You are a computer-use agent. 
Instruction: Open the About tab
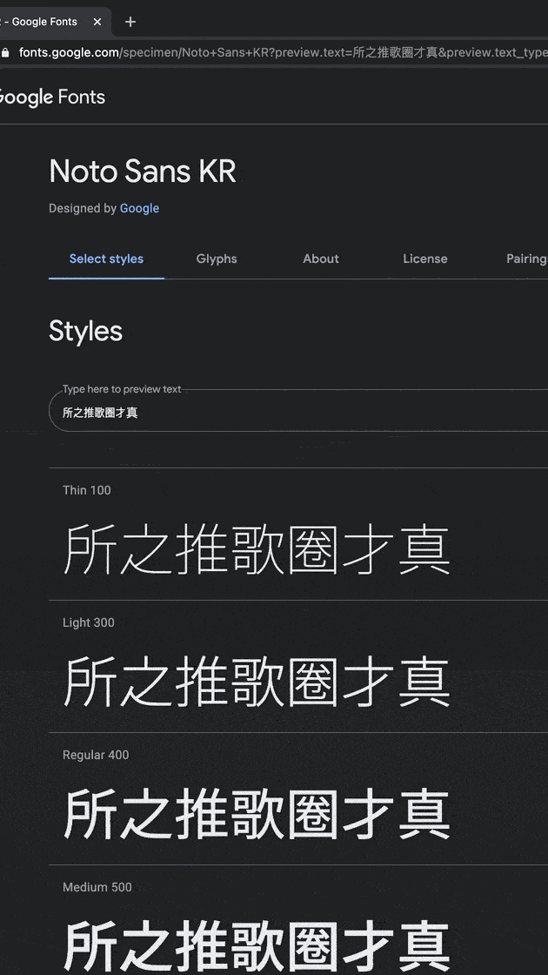(321, 259)
